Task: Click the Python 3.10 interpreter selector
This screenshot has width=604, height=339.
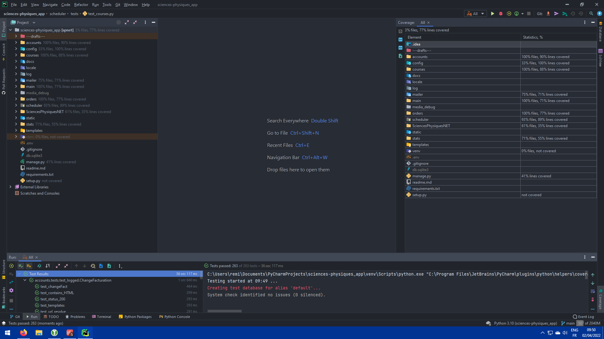Action: [525, 323]
